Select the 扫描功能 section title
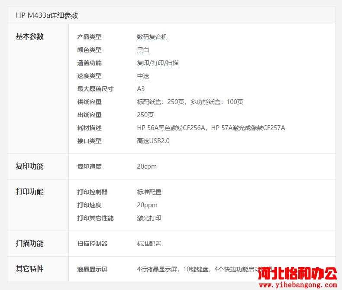The height and width of the screenshot is (290, 342). (30, 243)
